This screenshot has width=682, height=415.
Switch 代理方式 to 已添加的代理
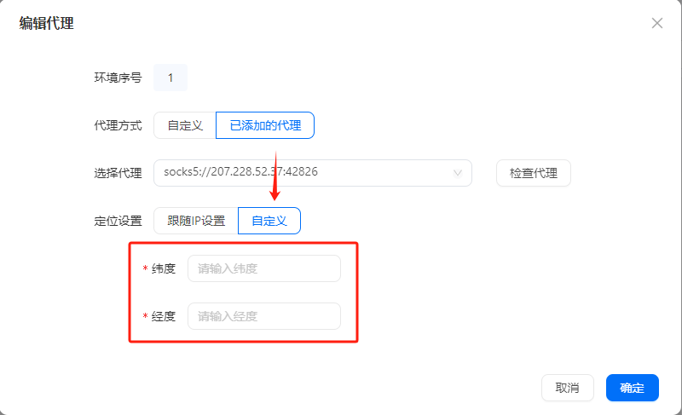pyautogui.click(x=265, y=125)
